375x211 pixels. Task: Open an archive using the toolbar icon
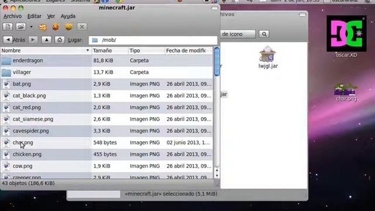[x=21, y=27]
